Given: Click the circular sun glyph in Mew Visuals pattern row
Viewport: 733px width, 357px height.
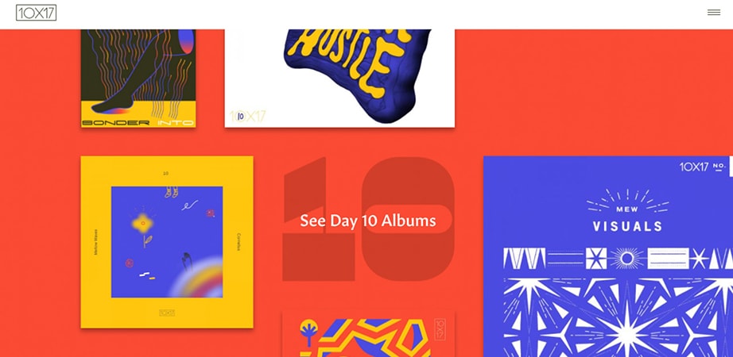Looking at the screenshot, I should click(x=627, y=259).
